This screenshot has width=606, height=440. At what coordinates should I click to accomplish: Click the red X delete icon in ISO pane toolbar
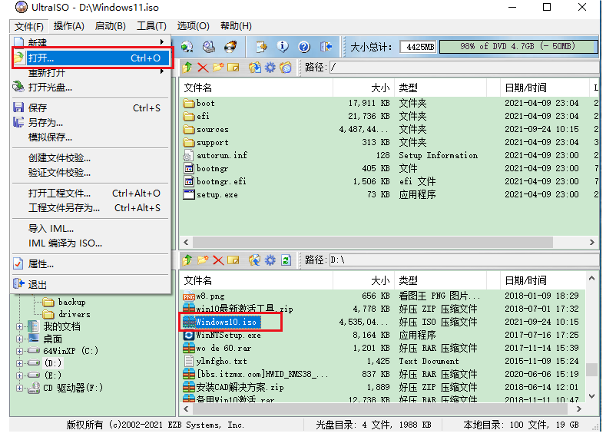(x=203, y=68)
